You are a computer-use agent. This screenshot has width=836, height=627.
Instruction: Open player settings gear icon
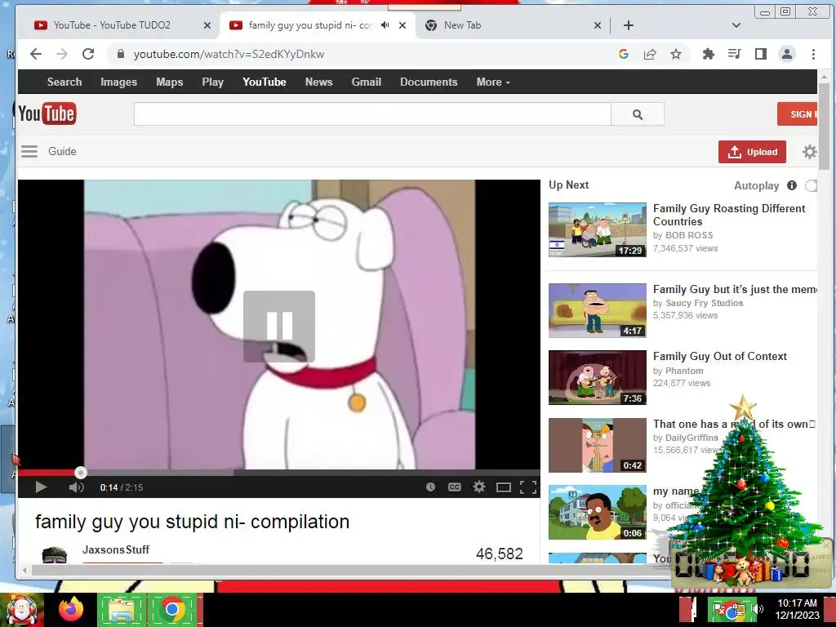tap(478, 487)
